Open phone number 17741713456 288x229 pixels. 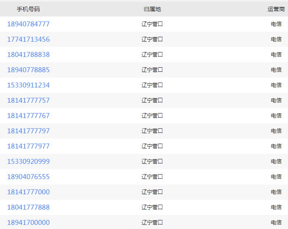coord(28,39)
